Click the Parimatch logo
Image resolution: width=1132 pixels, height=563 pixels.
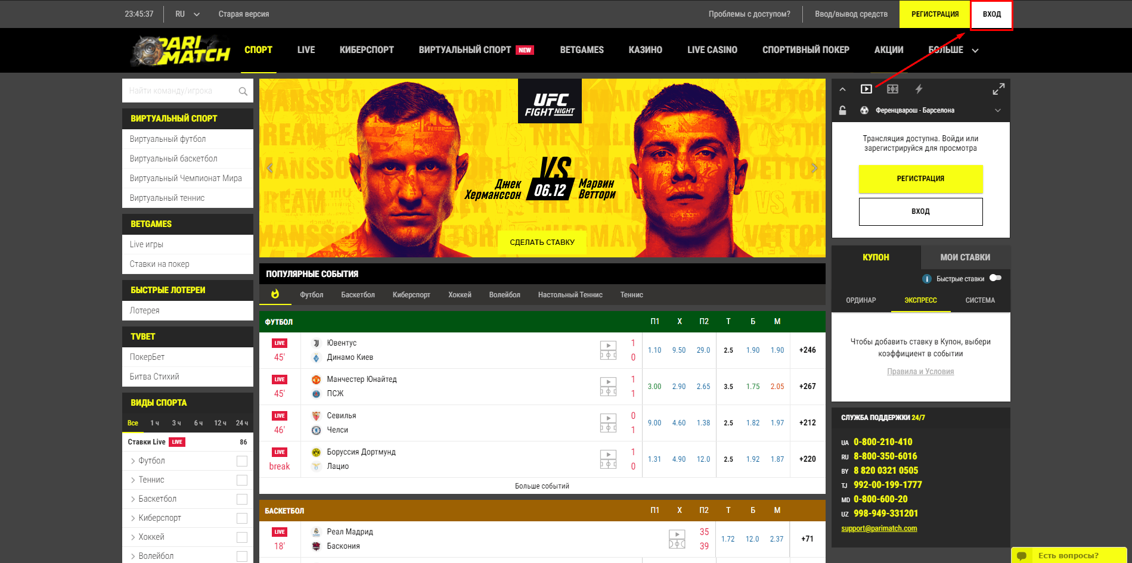click(x=180, y=51)
